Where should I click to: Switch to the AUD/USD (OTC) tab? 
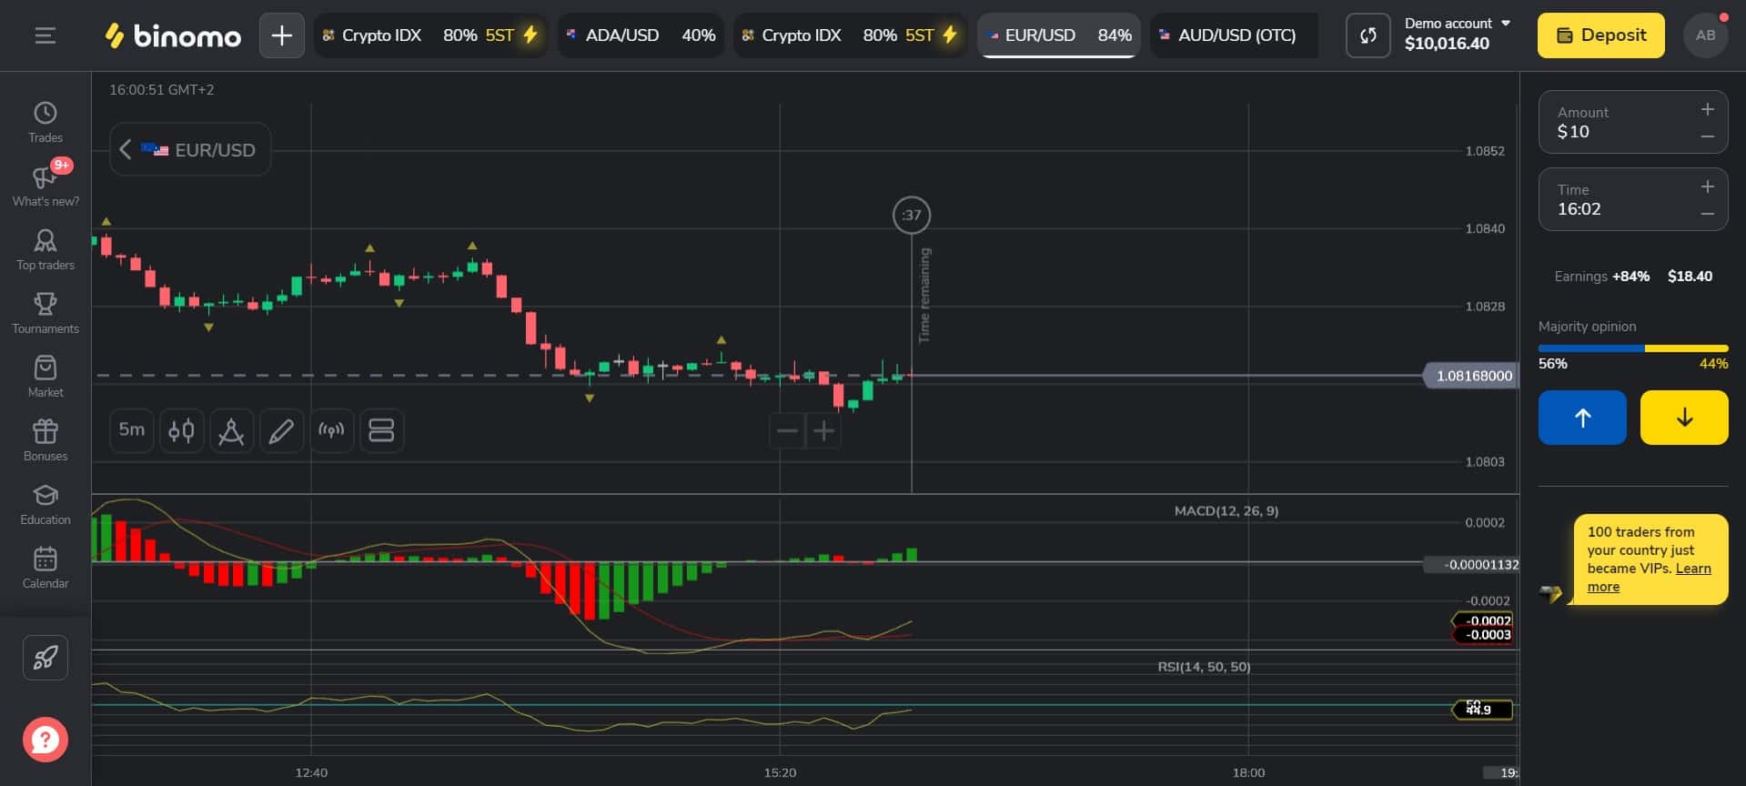coord(1235,35)
